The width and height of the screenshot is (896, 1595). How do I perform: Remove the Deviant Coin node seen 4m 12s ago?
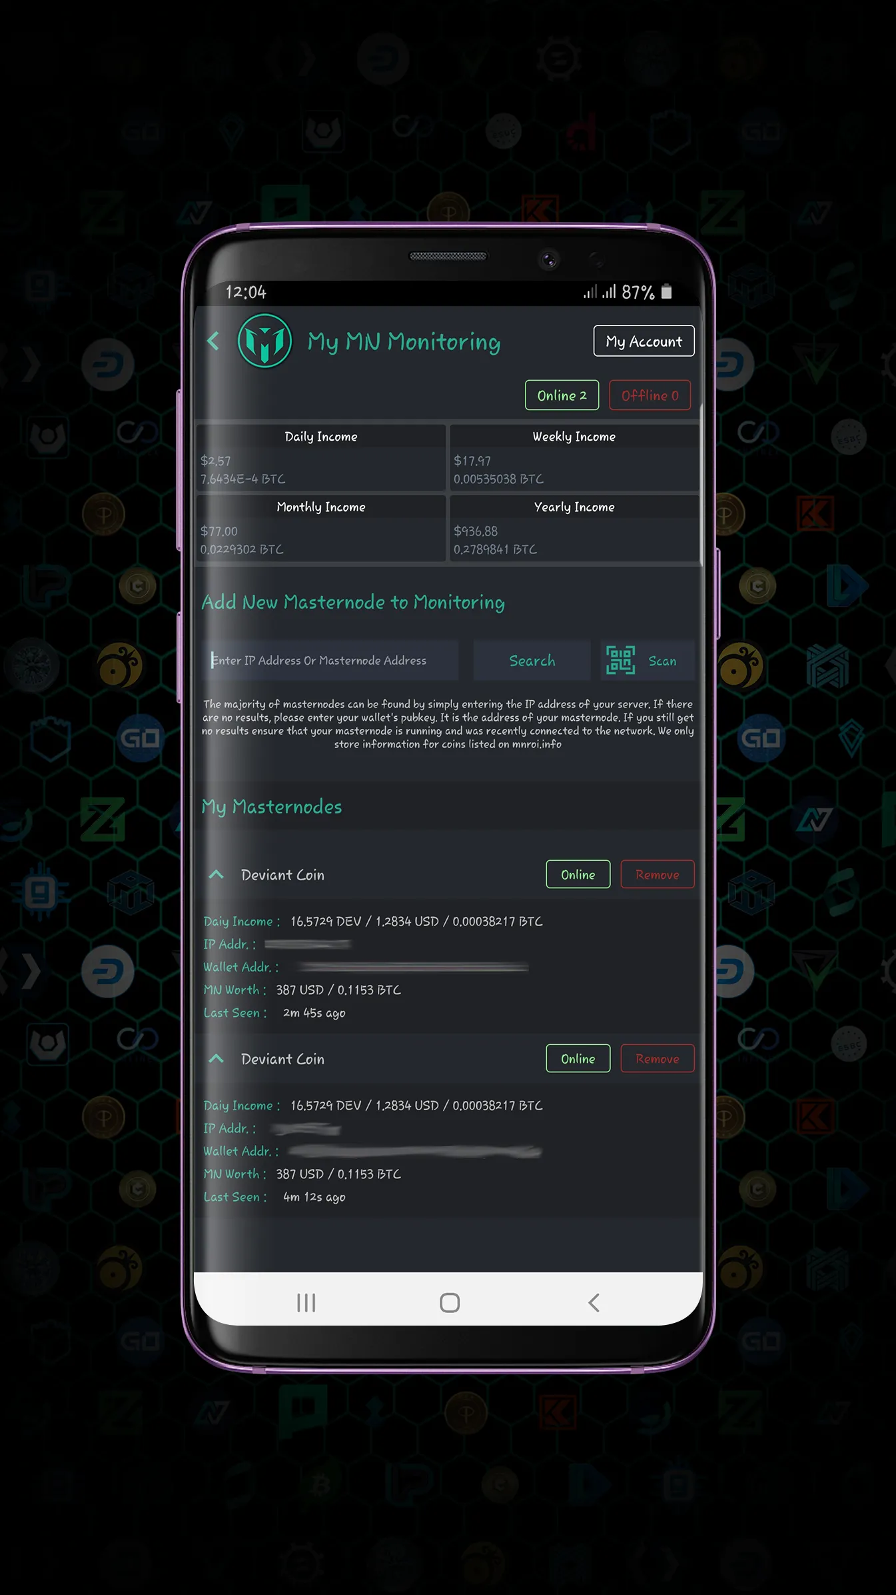658,1058
